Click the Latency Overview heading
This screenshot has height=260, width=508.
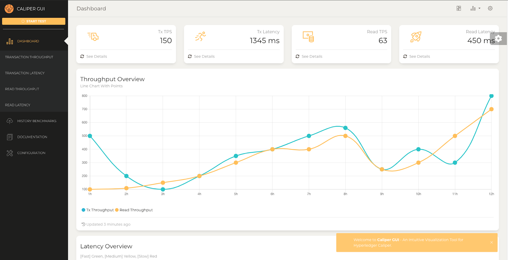click(x=106, y=246)
